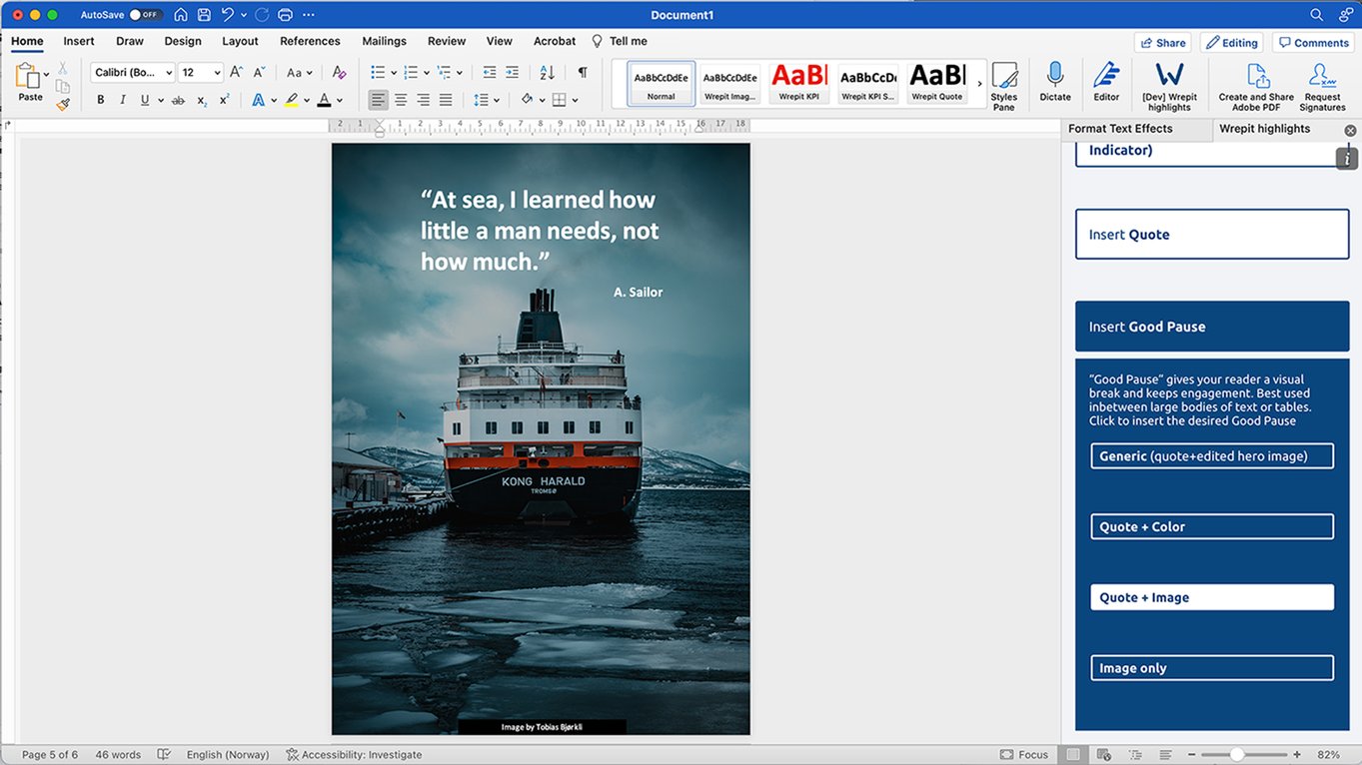Open the Editor tool
Screen dimensions: 1362x765
(x=1106, y=82)
